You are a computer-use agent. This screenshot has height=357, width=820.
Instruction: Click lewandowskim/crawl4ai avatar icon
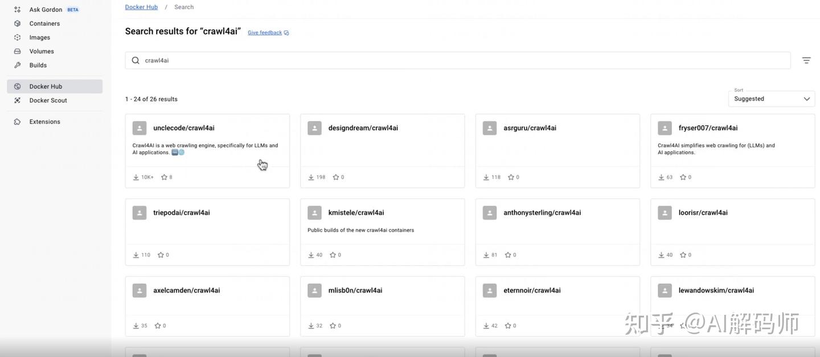(x=665, y=290)
